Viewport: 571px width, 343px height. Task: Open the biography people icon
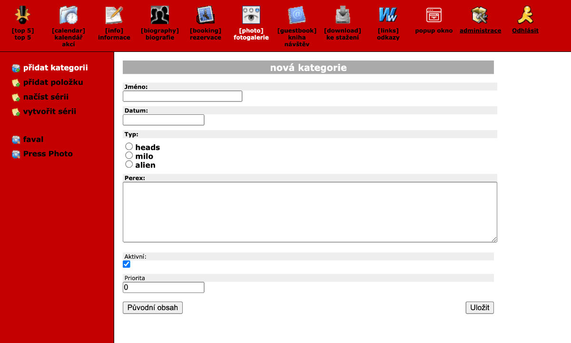point(160,15)
